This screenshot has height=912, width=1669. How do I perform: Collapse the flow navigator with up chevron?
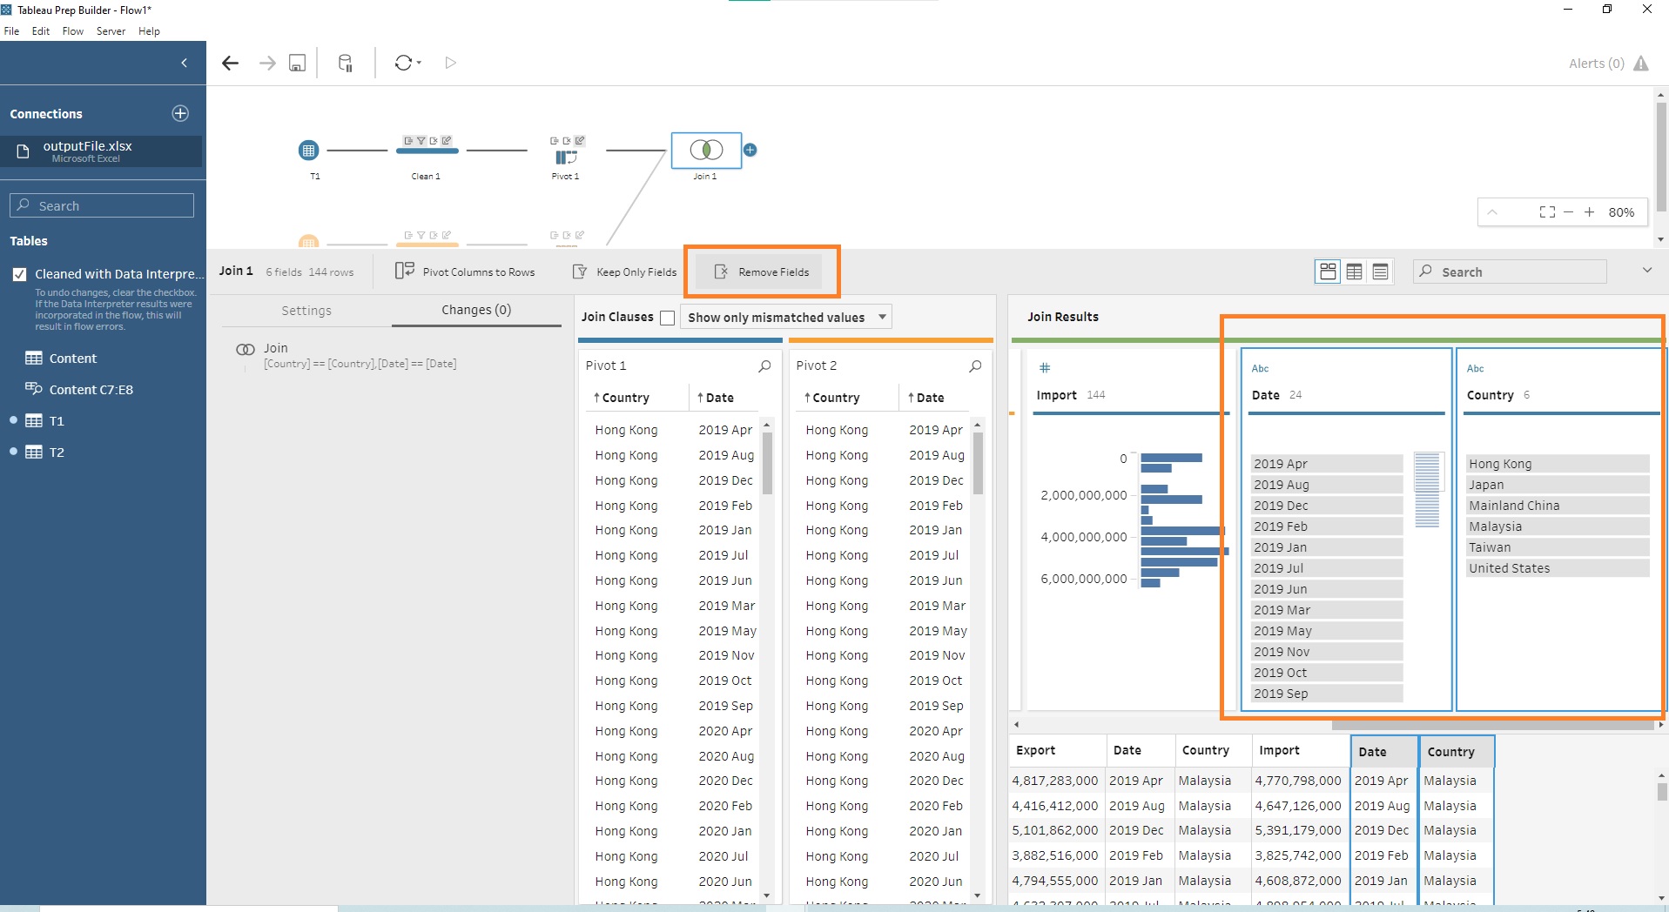1492,211
